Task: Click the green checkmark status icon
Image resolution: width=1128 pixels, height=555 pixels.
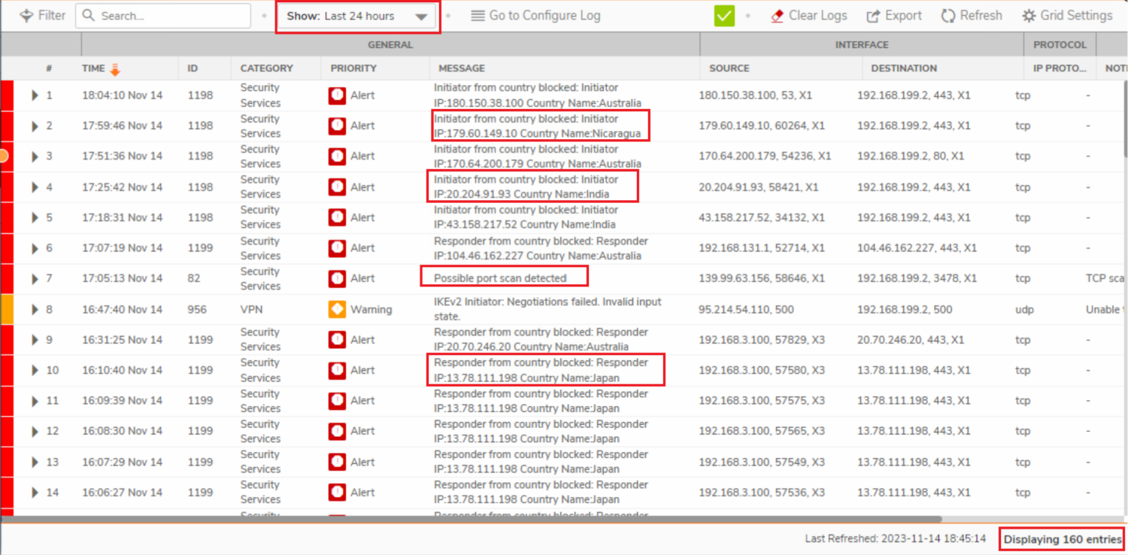Action: (x=724, y=16)
